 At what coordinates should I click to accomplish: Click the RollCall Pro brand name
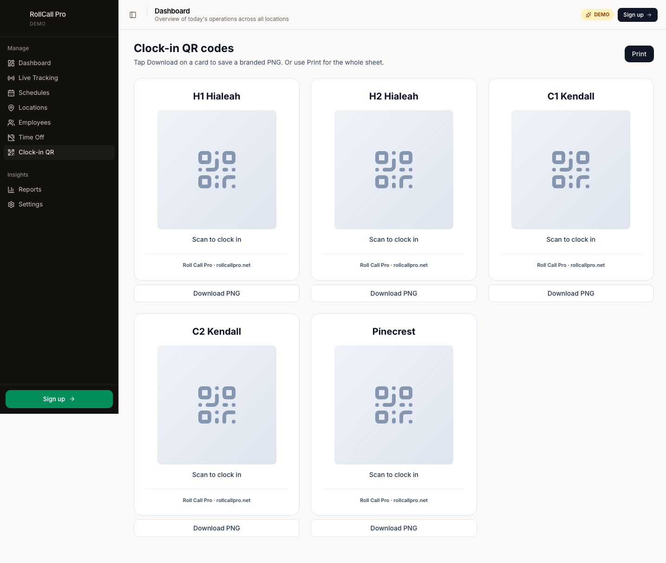click(48, 14)
